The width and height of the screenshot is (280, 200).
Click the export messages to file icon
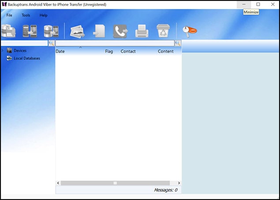pos(98,31)
